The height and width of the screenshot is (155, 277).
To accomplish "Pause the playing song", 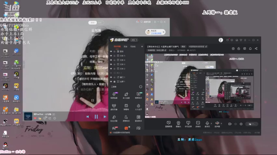I will tap(96, 116).
